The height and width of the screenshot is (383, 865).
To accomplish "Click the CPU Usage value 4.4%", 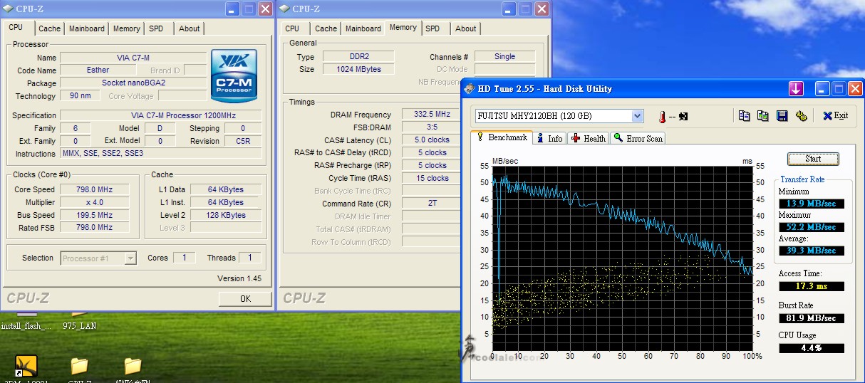I will (x=812, y=348).
